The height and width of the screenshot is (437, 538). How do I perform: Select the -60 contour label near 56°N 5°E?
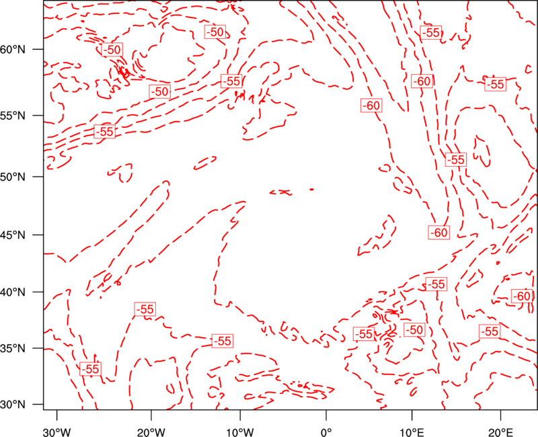coord(372,106)
